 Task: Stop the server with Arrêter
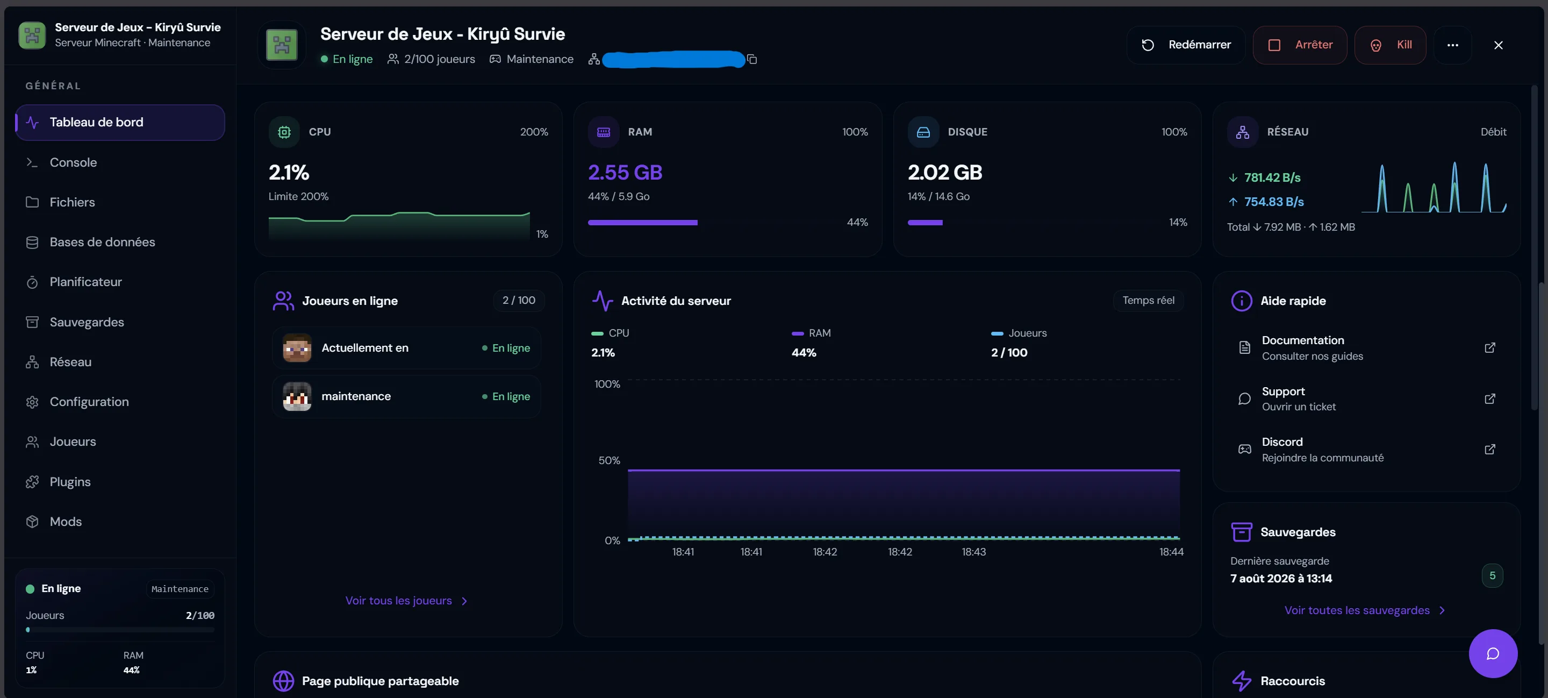tap(1300, 45)
